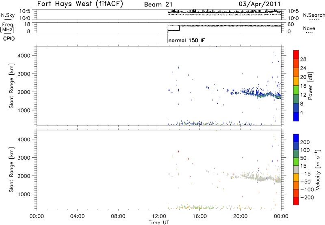Click the "12" Power color bar value
This screenshot has width=325, height=225.
[x=303, y=95]
